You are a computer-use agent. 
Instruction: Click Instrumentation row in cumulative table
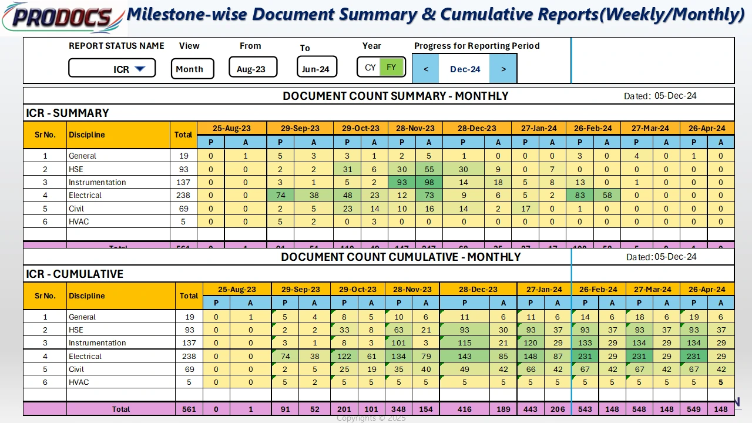98,343
